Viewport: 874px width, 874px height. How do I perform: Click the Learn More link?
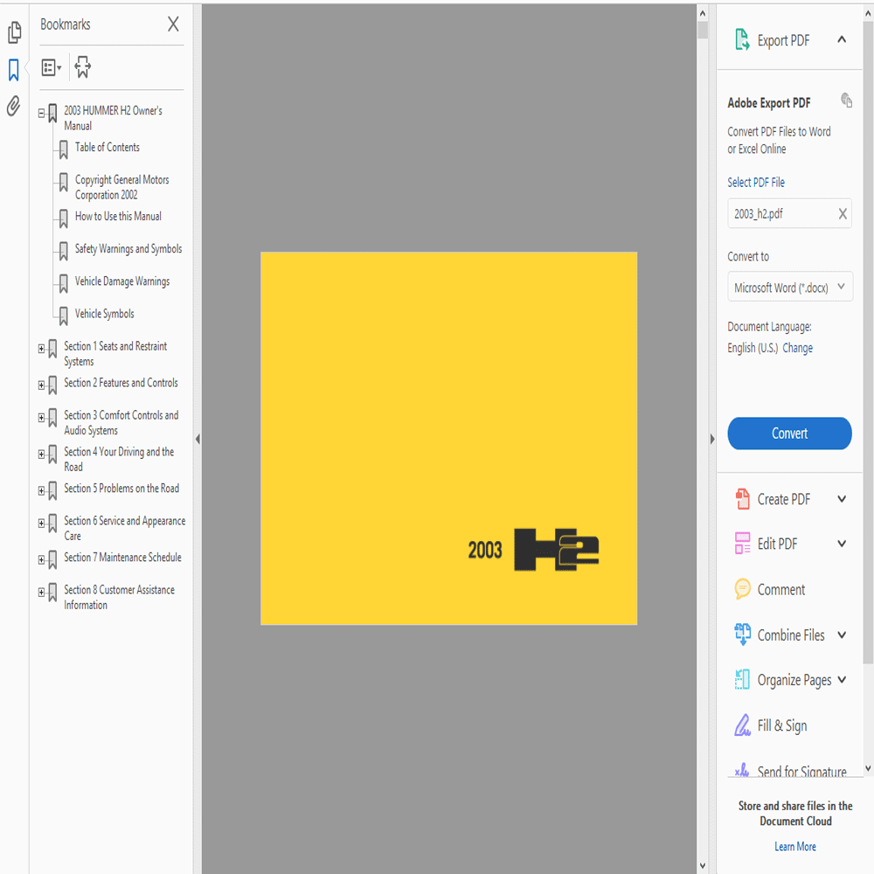coord(794,846)
